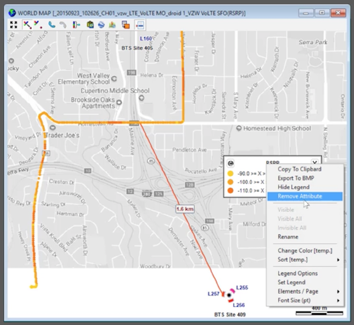Click the Cupertino Middle School map pin

pos(142,98)
